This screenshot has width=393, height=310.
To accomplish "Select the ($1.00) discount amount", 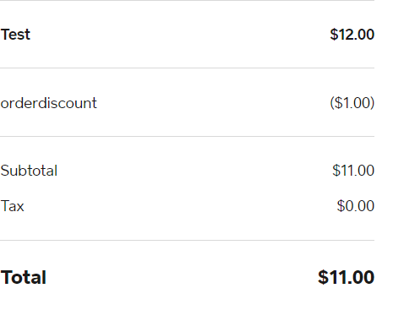I will [352, 103].
